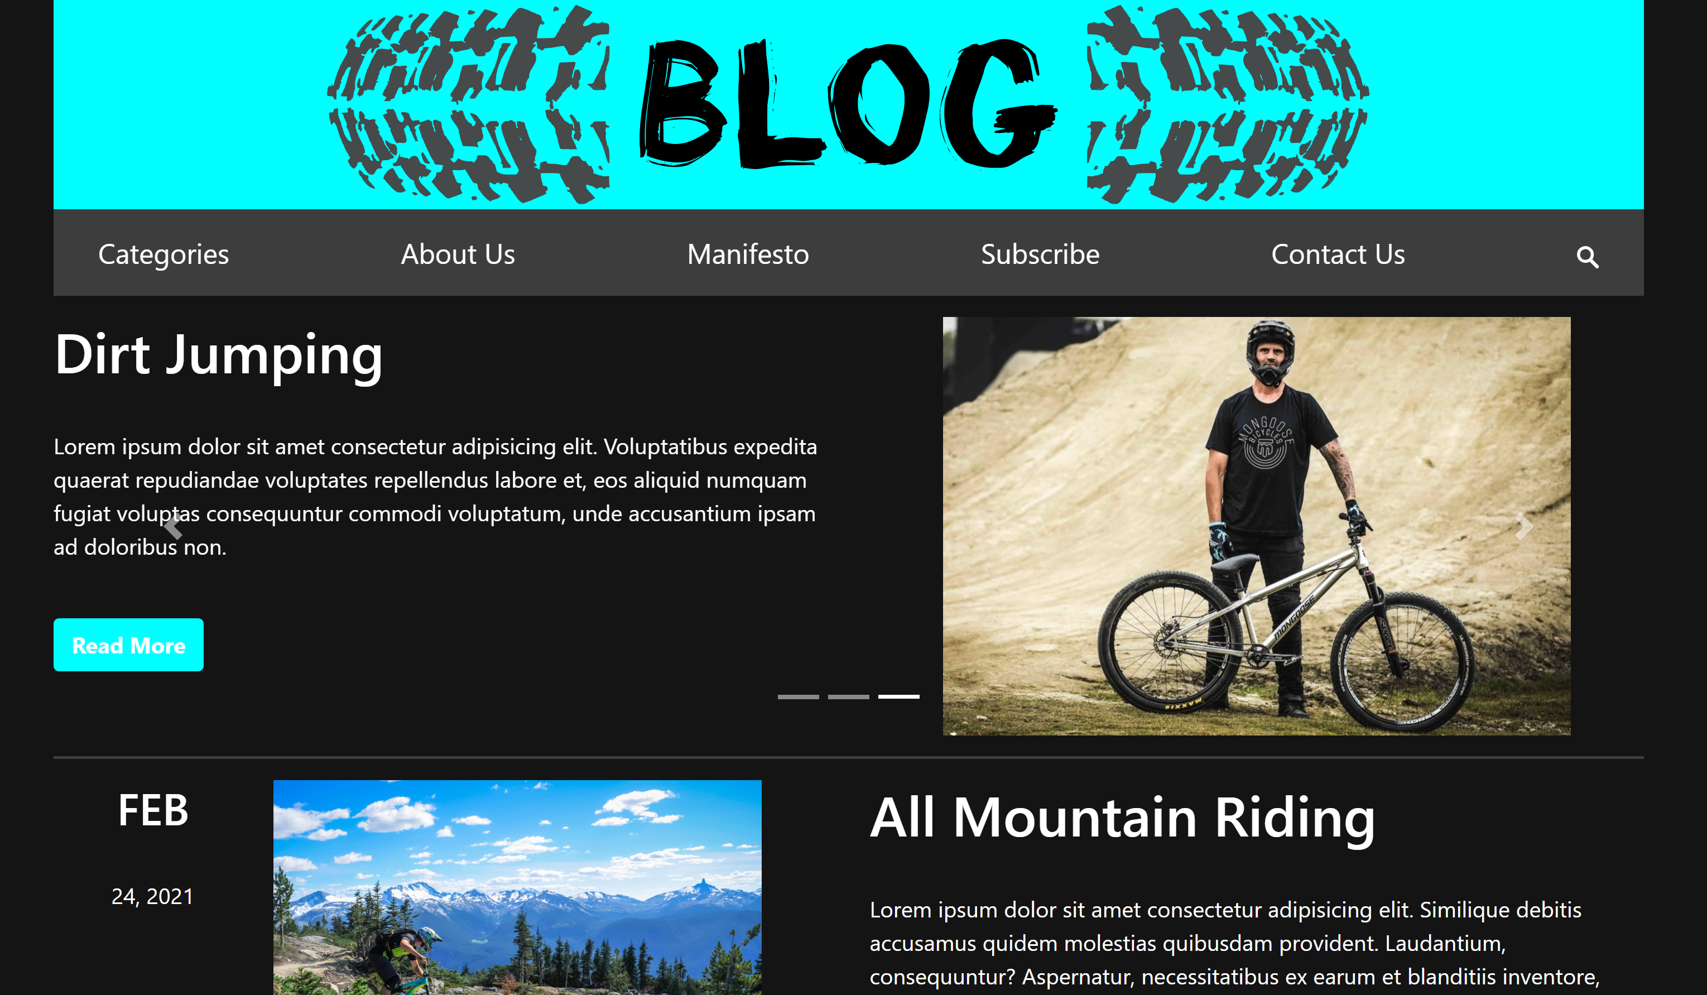Open the All Mountain Riding article title
This screenshot has height=995, width=1707.
click(1122, 818)
